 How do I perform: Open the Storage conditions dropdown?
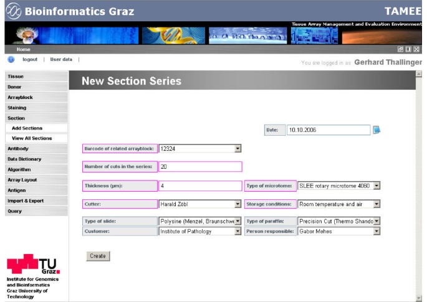click(377, 204)
